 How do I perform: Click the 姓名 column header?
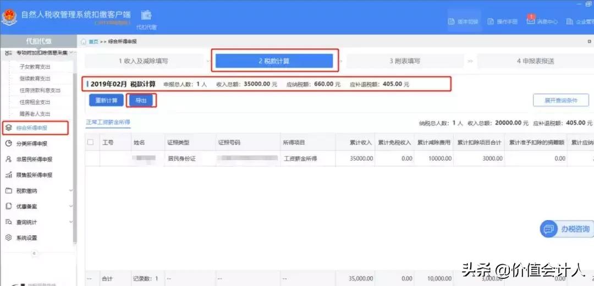(139, 142)
